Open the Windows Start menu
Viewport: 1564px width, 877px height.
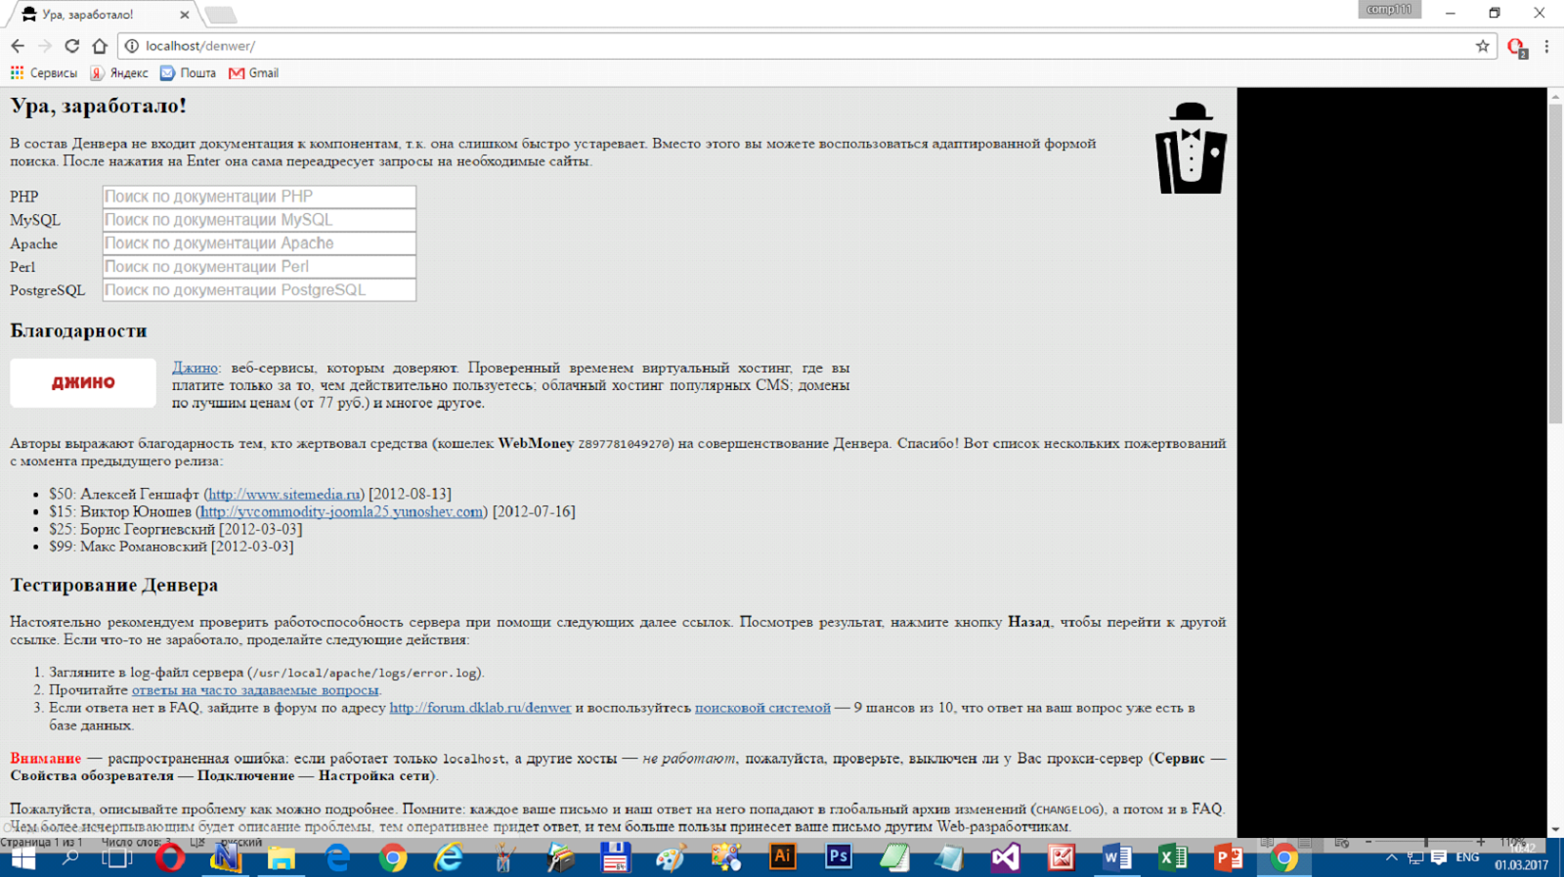point(22,858)
